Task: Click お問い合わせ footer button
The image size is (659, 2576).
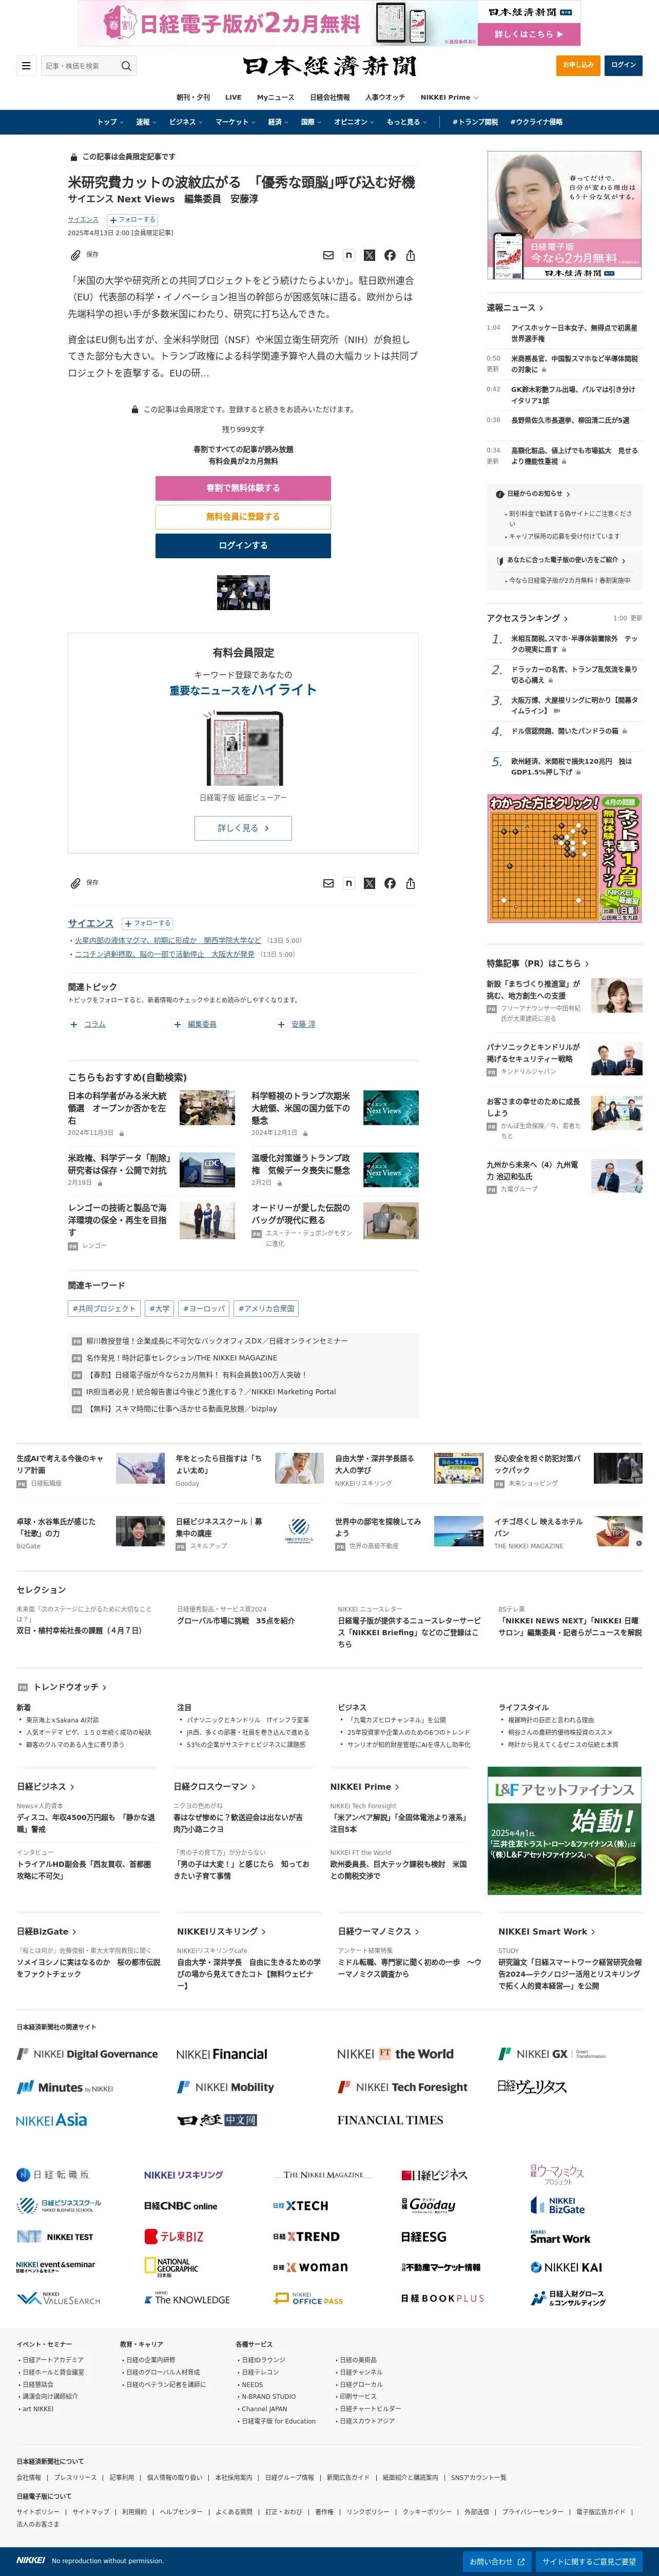Action: click(x=497, y=2561)
